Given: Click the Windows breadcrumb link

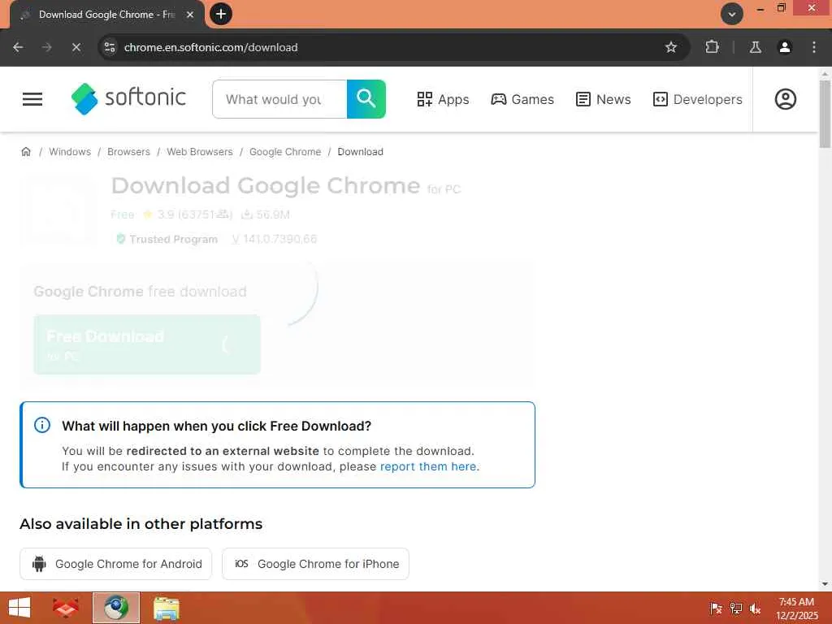Looking at the screenshot, I should click(70, 152).
